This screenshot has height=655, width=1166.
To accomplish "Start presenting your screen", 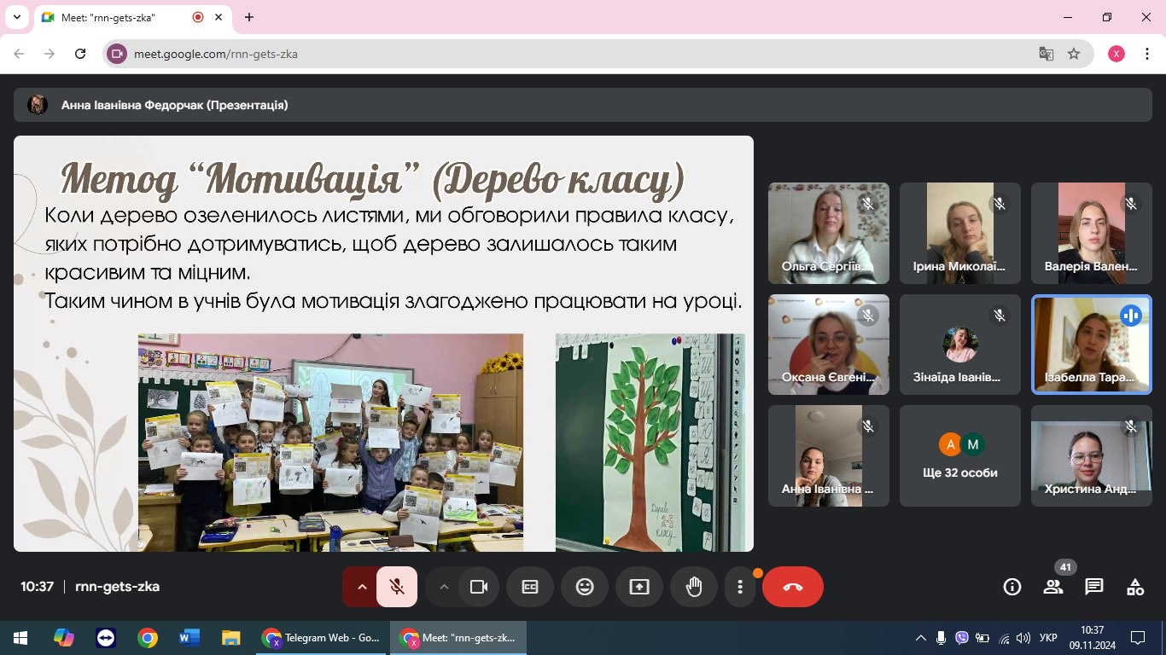I will [639, 587].
